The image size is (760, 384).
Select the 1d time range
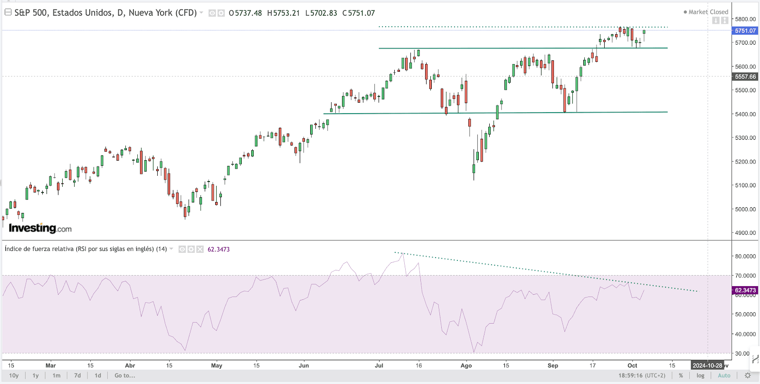pos(98,375)
